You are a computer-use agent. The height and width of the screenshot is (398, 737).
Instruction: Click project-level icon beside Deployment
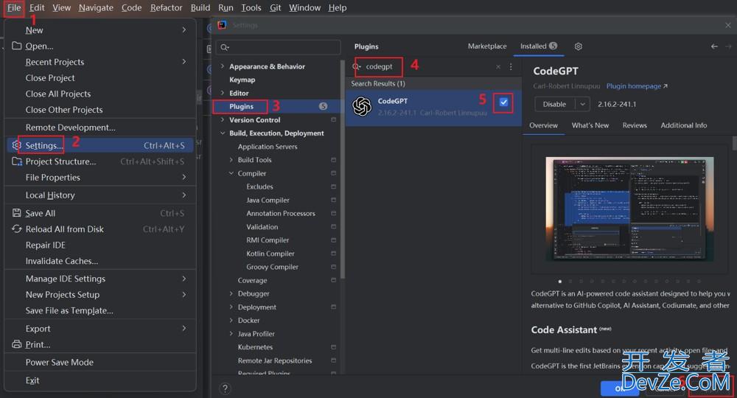(333, 307)
